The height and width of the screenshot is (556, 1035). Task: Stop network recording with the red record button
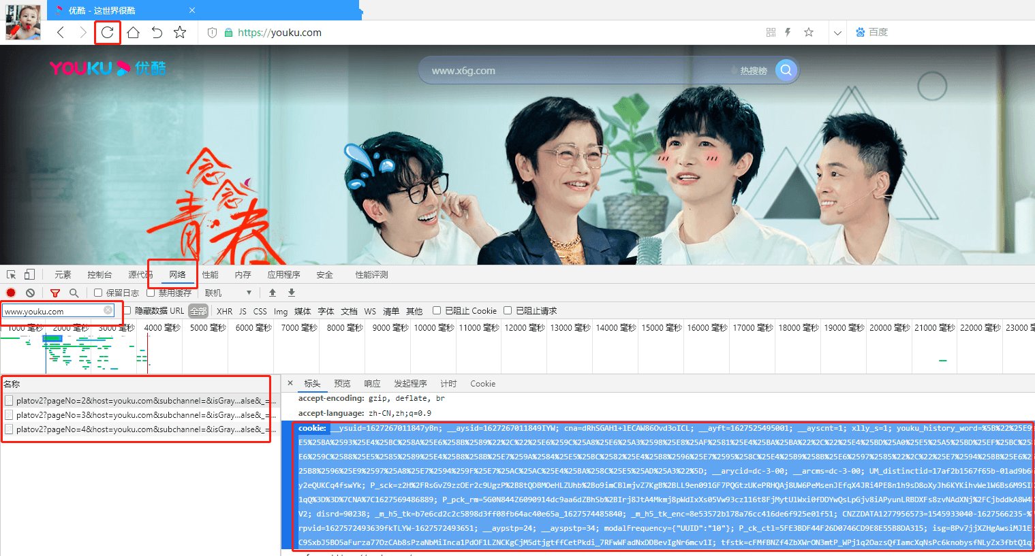(x=11, y=293)
